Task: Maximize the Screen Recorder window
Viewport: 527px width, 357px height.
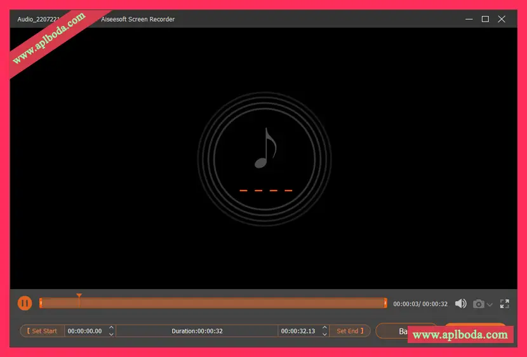Action: pos(485,19)
